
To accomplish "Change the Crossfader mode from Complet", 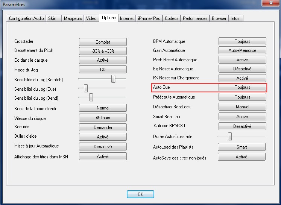I will (103, 42).
